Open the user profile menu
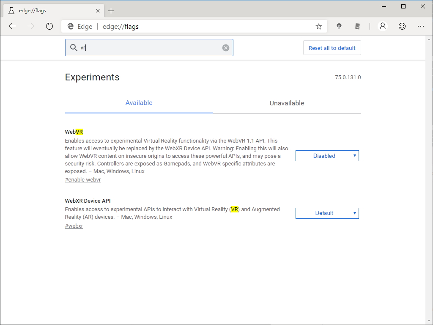This screenshot has width=433, height=325. 382,26
